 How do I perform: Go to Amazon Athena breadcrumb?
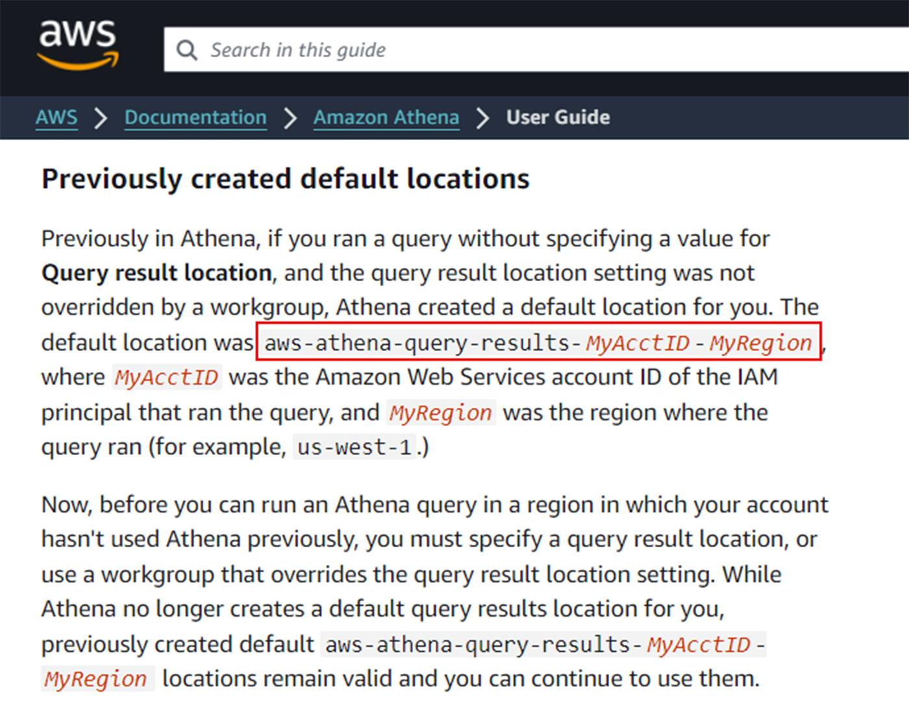coord(386,118)
